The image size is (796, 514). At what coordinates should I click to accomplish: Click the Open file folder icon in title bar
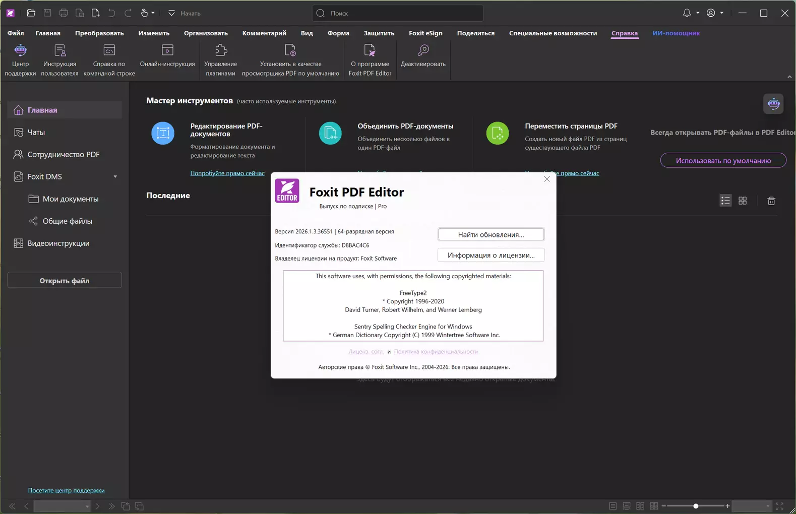coord(31,13)
